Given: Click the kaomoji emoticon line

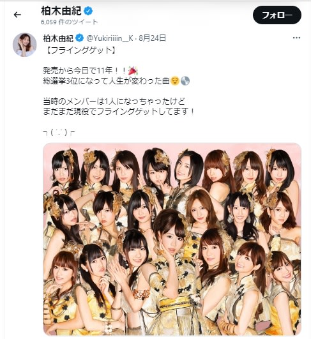Looking at the screenshot, I should 59,132.
